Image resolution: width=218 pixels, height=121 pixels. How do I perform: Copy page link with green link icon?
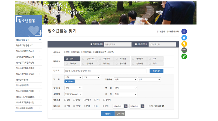point(184,56)
